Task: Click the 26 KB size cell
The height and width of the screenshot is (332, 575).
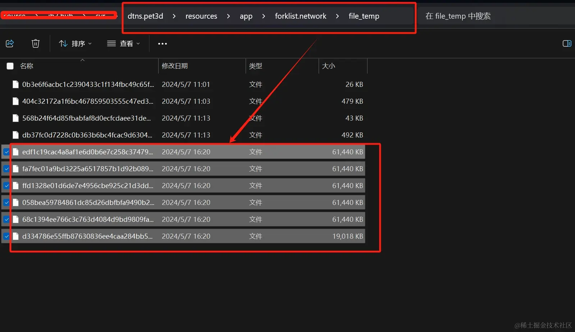Action: [354, 84]
